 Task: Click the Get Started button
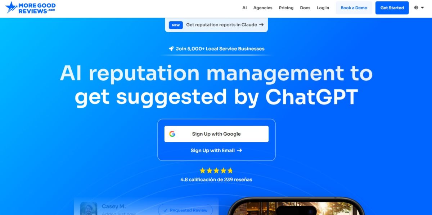click(392, 8)
